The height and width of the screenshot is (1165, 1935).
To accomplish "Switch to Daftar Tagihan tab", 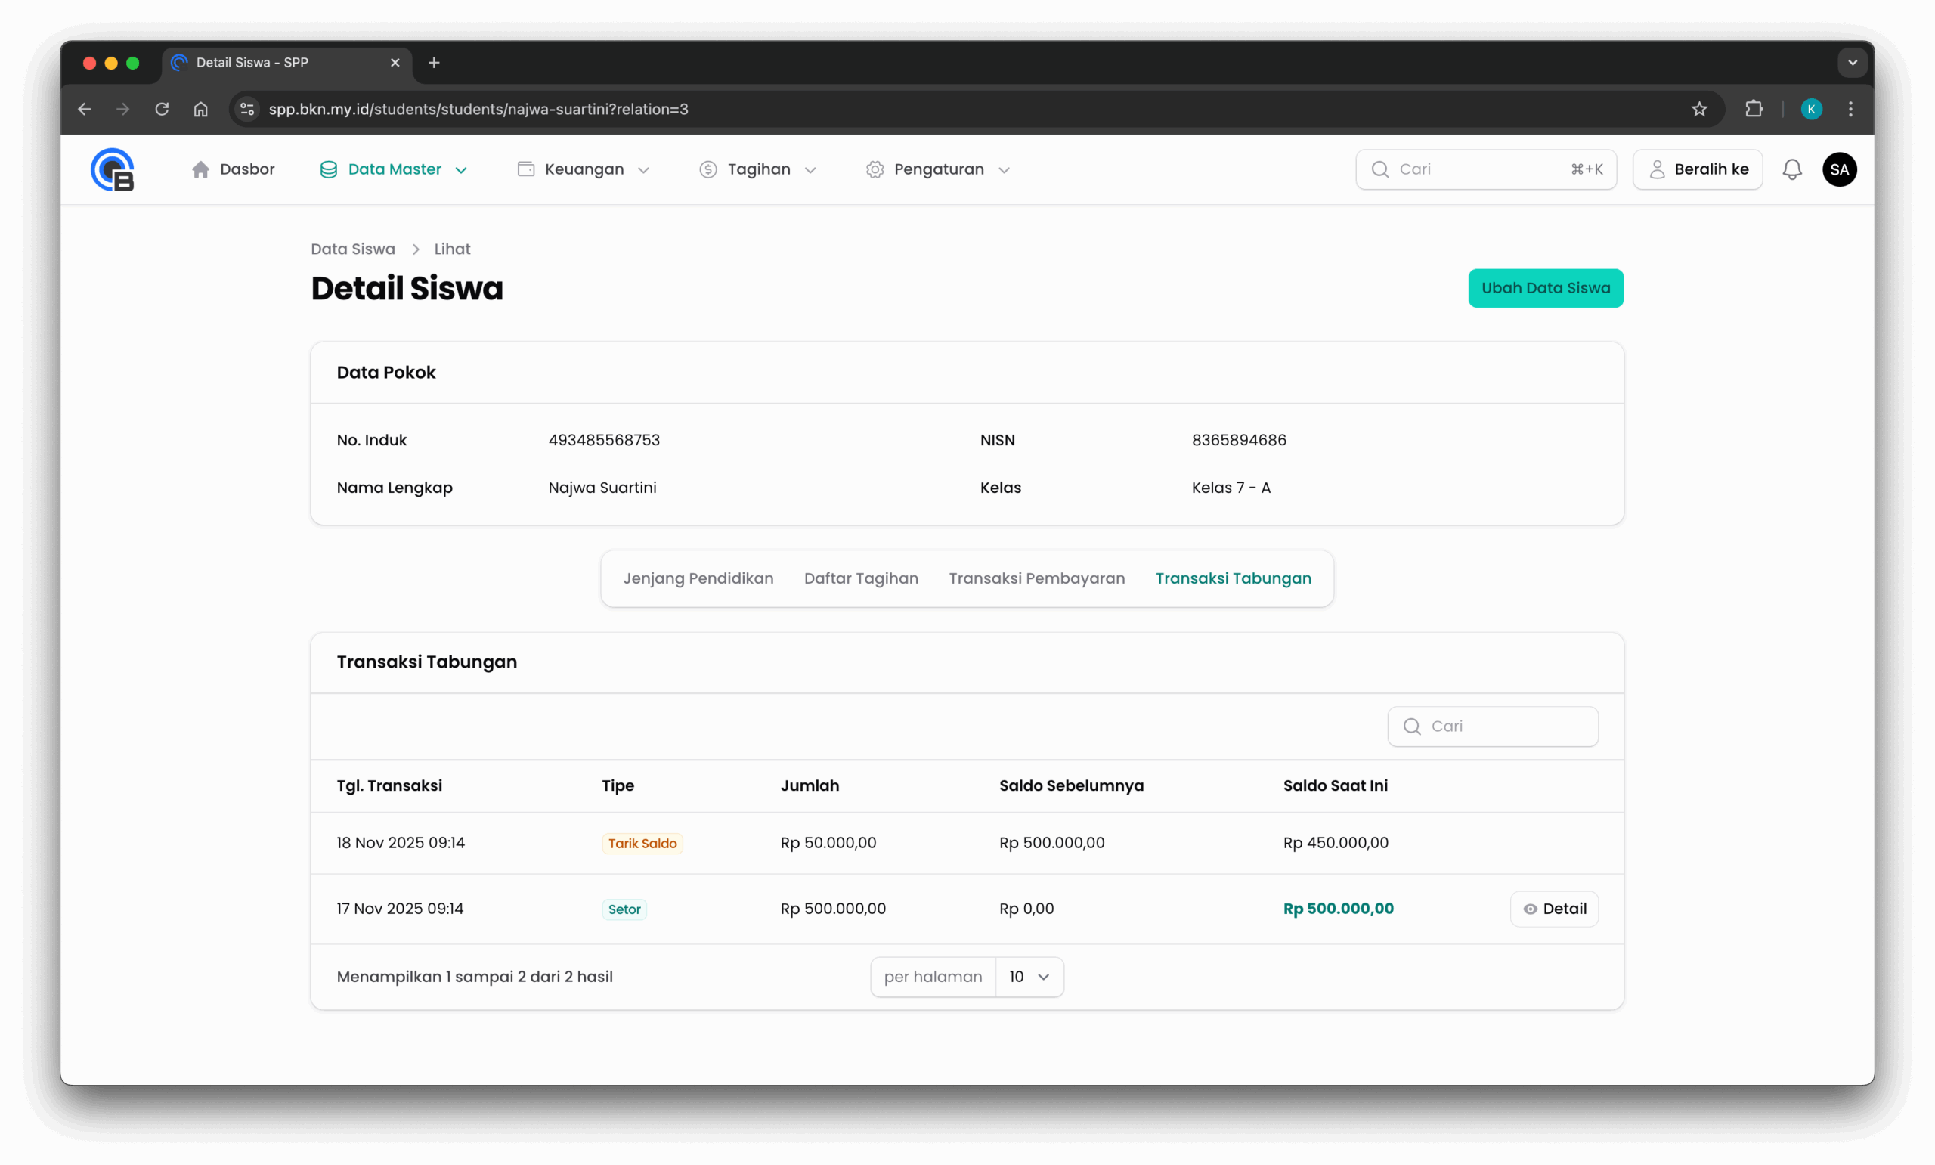I will [x=861, y=578].
